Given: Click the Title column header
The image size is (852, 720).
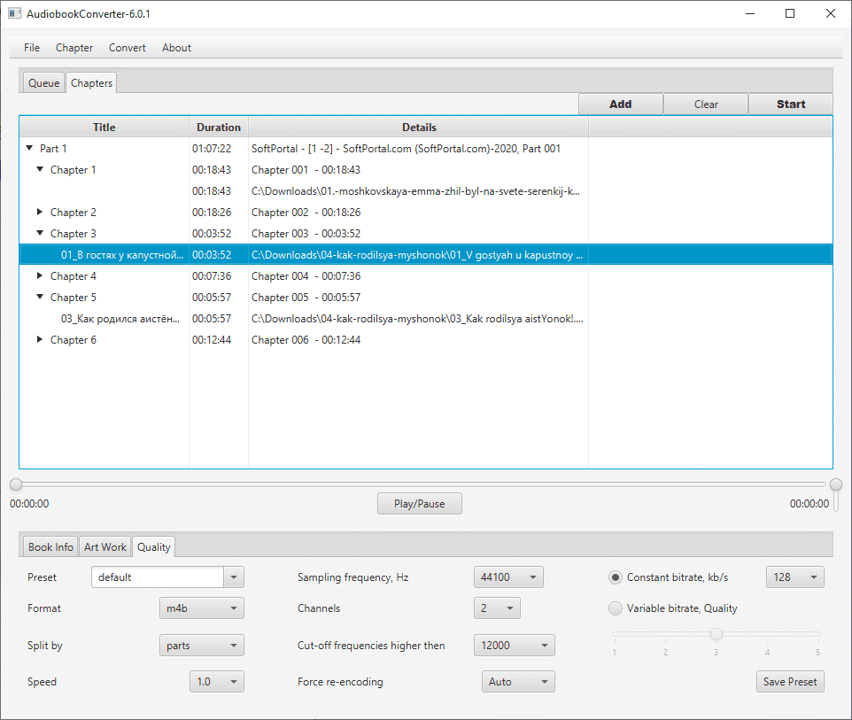Looking at the screenshot, I should [x=104, y=128].
